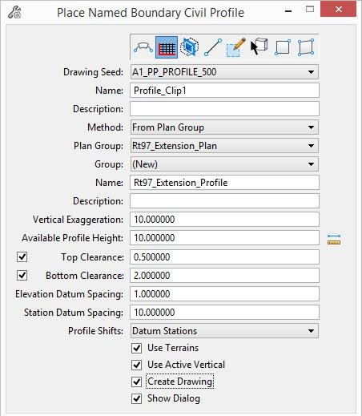Click the Civil Cross Section 3D icon
362x416 pixels.
(190, 47)
